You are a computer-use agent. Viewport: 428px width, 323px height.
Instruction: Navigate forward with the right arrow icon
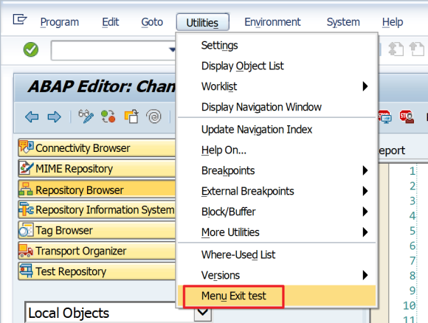54,117
